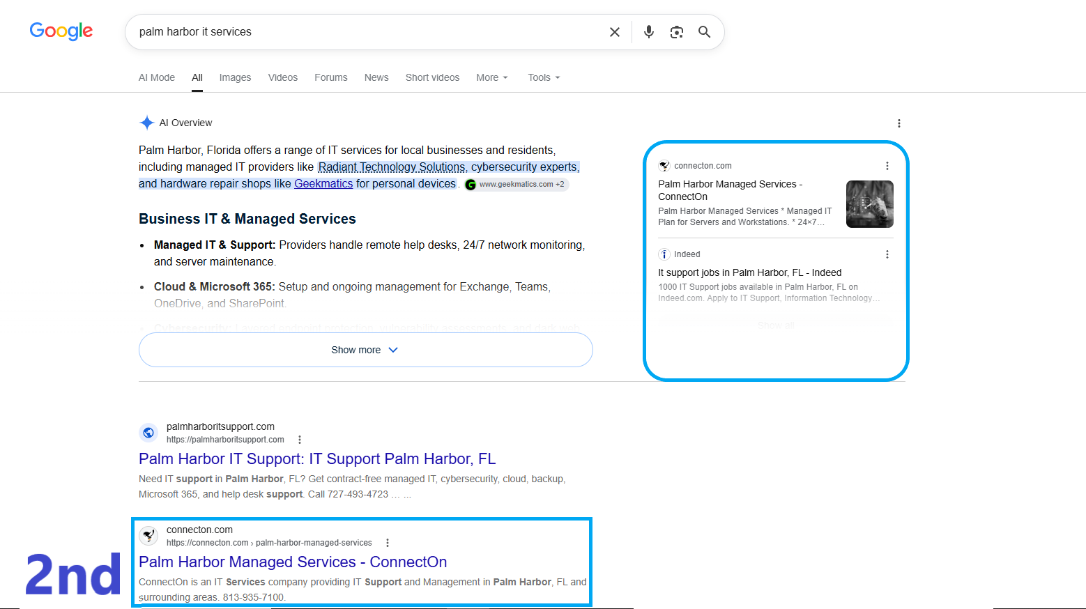Screen dimensions: 1086x609
Task: Open the AI Overview options menu
Action: tap(899, 123)
